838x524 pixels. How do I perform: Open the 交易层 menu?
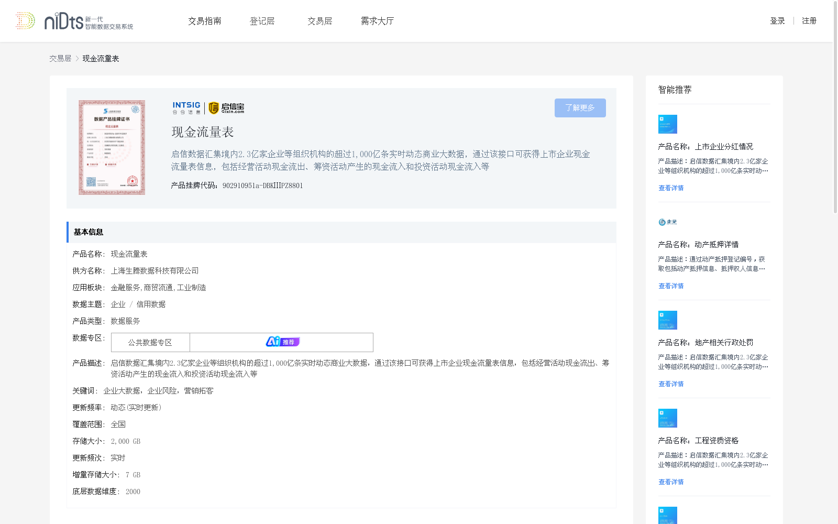click(x=320, y=21)
